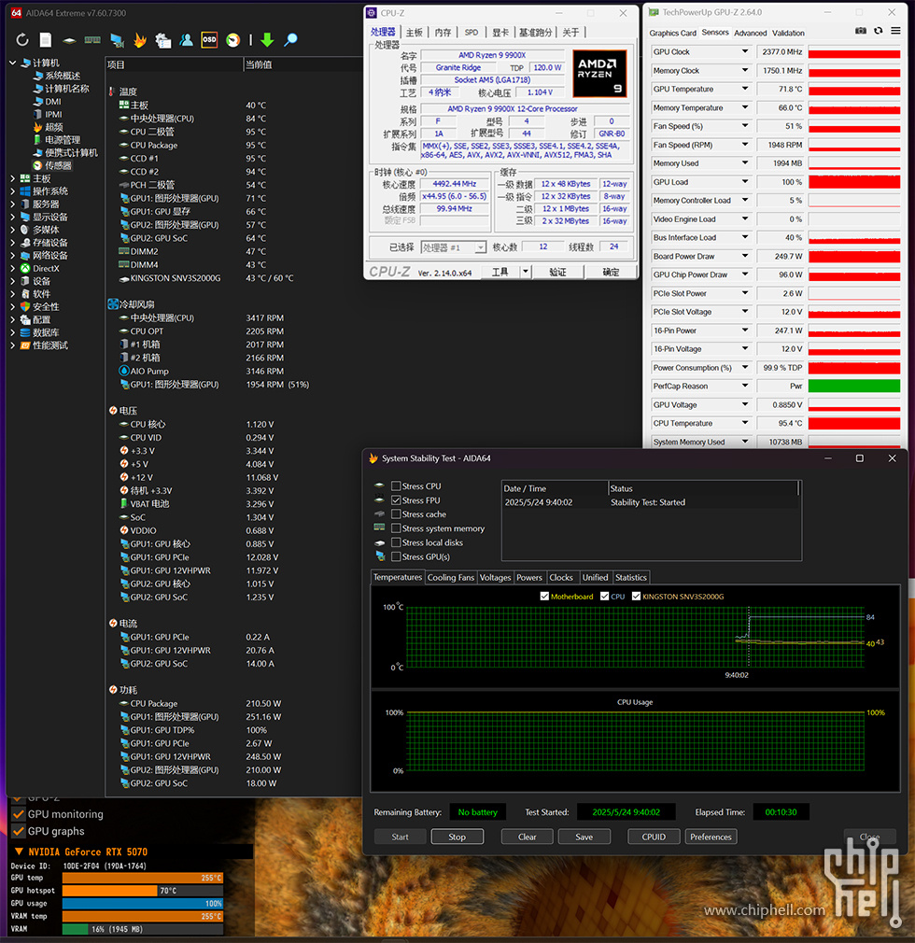The height and width of the screenshot is (943, 915).
Task: Click the PerfCap Reason green bar
Action: coord(854,387)
